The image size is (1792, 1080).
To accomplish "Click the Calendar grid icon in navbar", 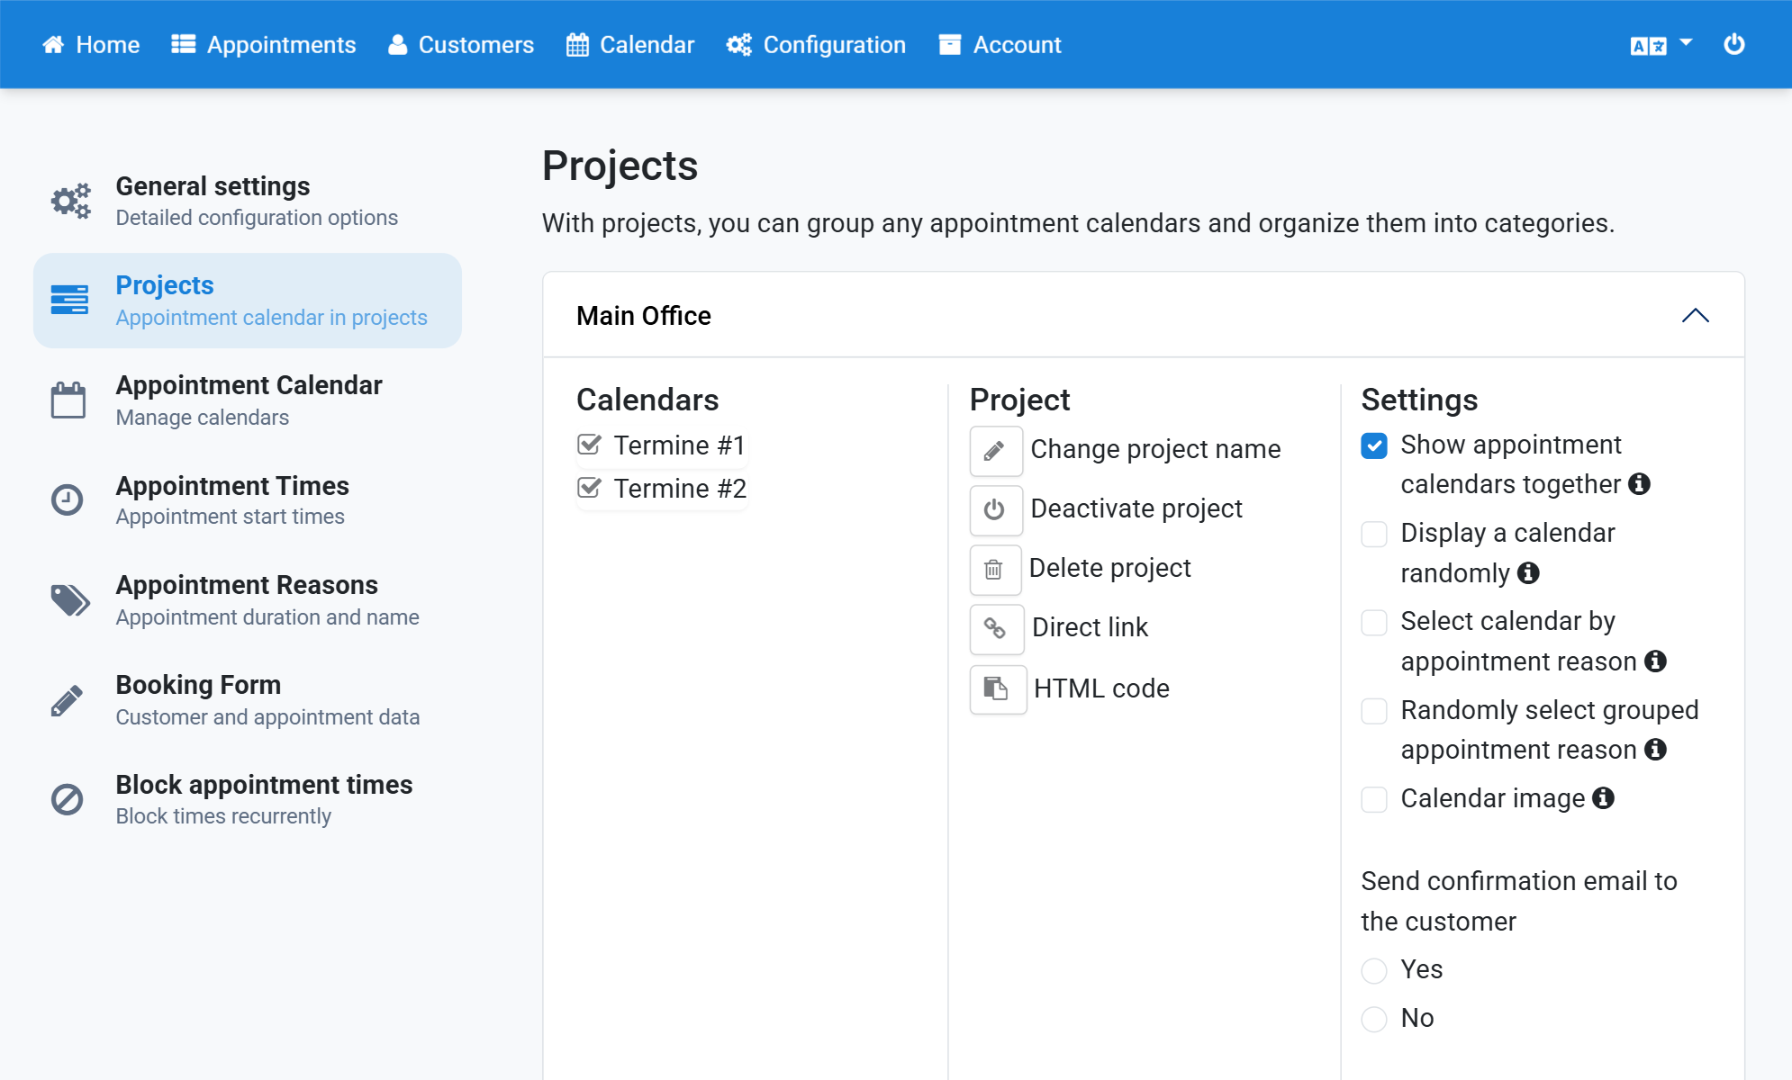I will [x=577, y=45].
